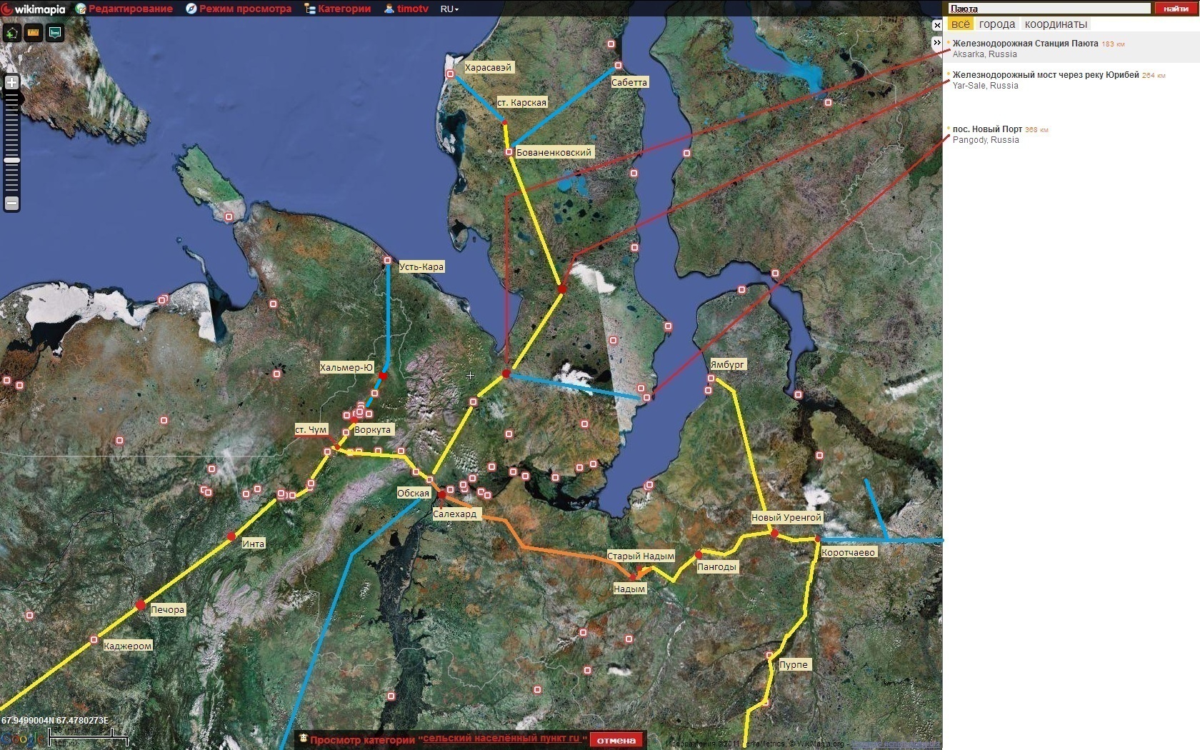Image resolution: width=1200 pixels, height=750 pixels.
Task: Zoom out with the minus button
Action: pos(11,204)
